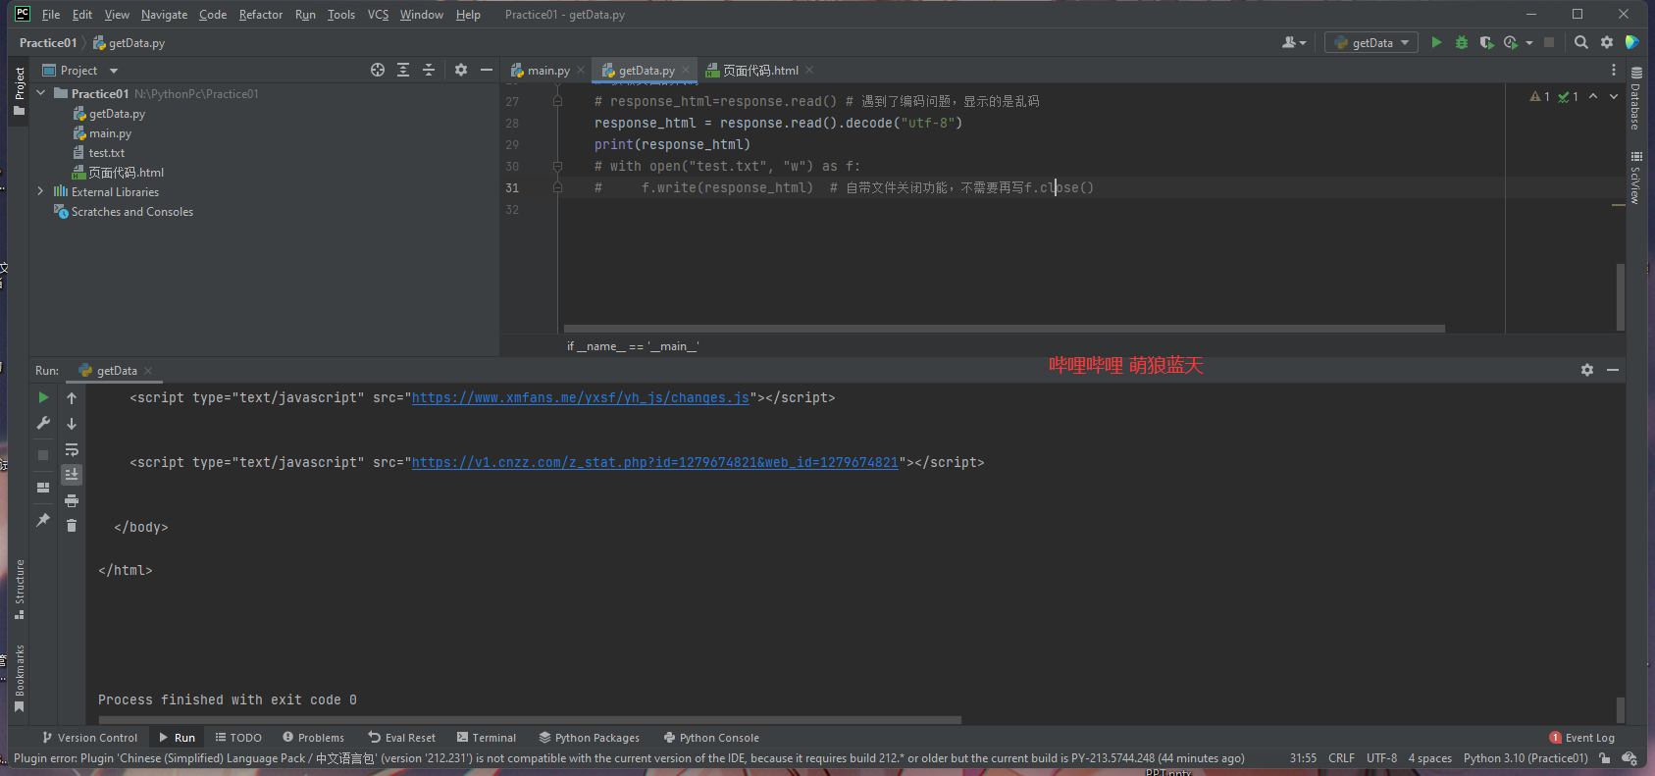Run with coverage icon in top toolbar

pos(1486,42)
